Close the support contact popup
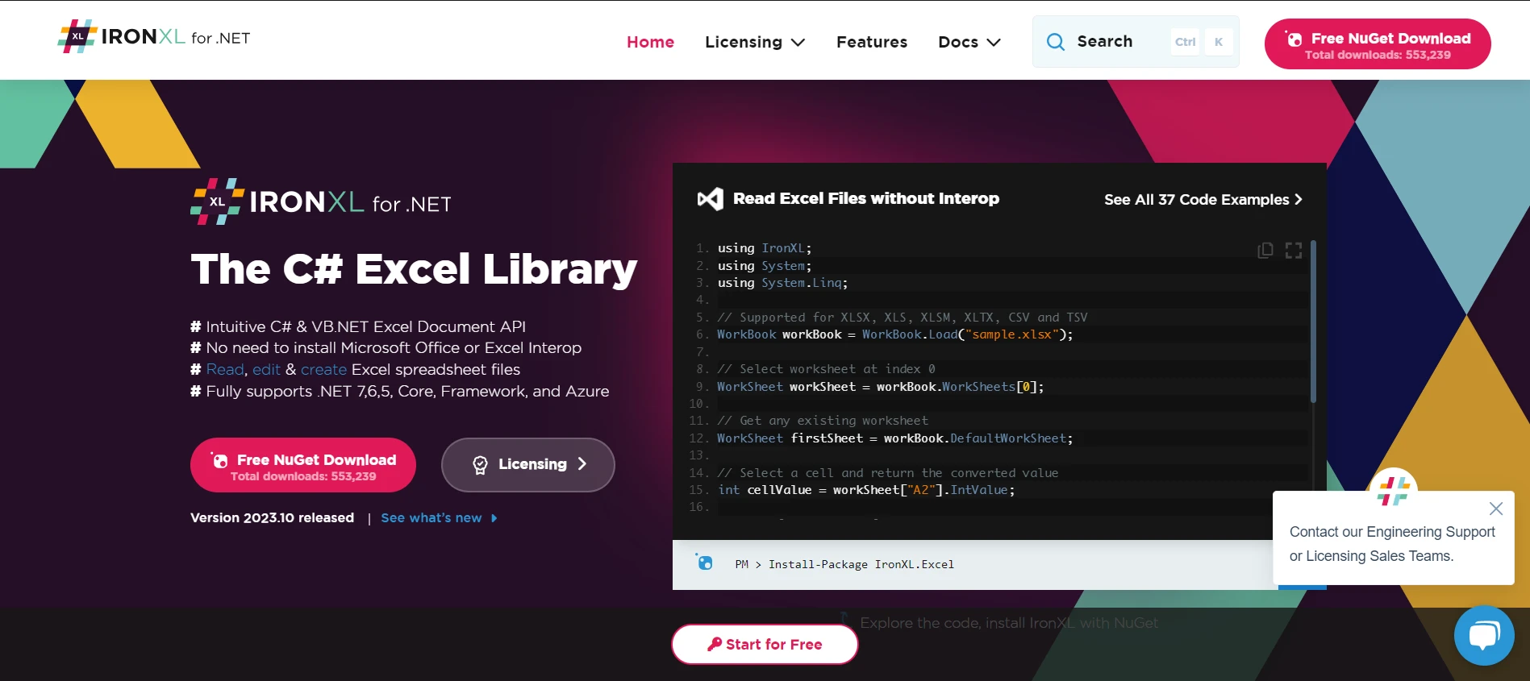Image resolution: width=1530 pixels, height=681 pixels. pos(1496,509)
